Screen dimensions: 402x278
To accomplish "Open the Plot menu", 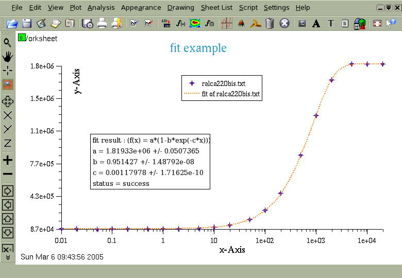I will tap(76, 8).
